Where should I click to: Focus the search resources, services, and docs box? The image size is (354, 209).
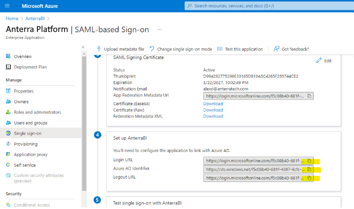[269, 6]
